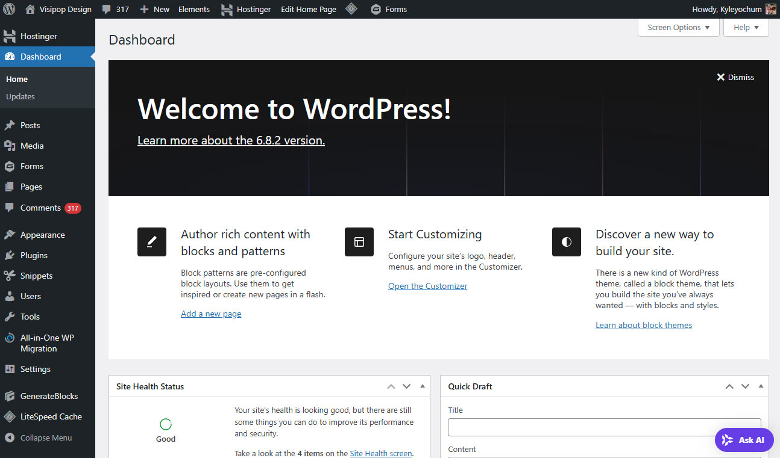
Task: Open the comments bubble icon showing 317
Action: click(115, 9)
